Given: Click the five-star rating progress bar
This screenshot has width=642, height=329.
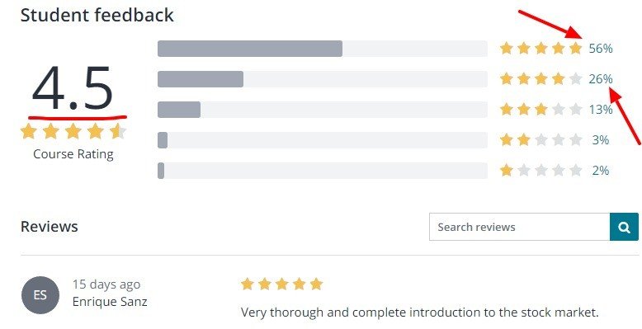Looking at the screenshot, I should 323,49.
